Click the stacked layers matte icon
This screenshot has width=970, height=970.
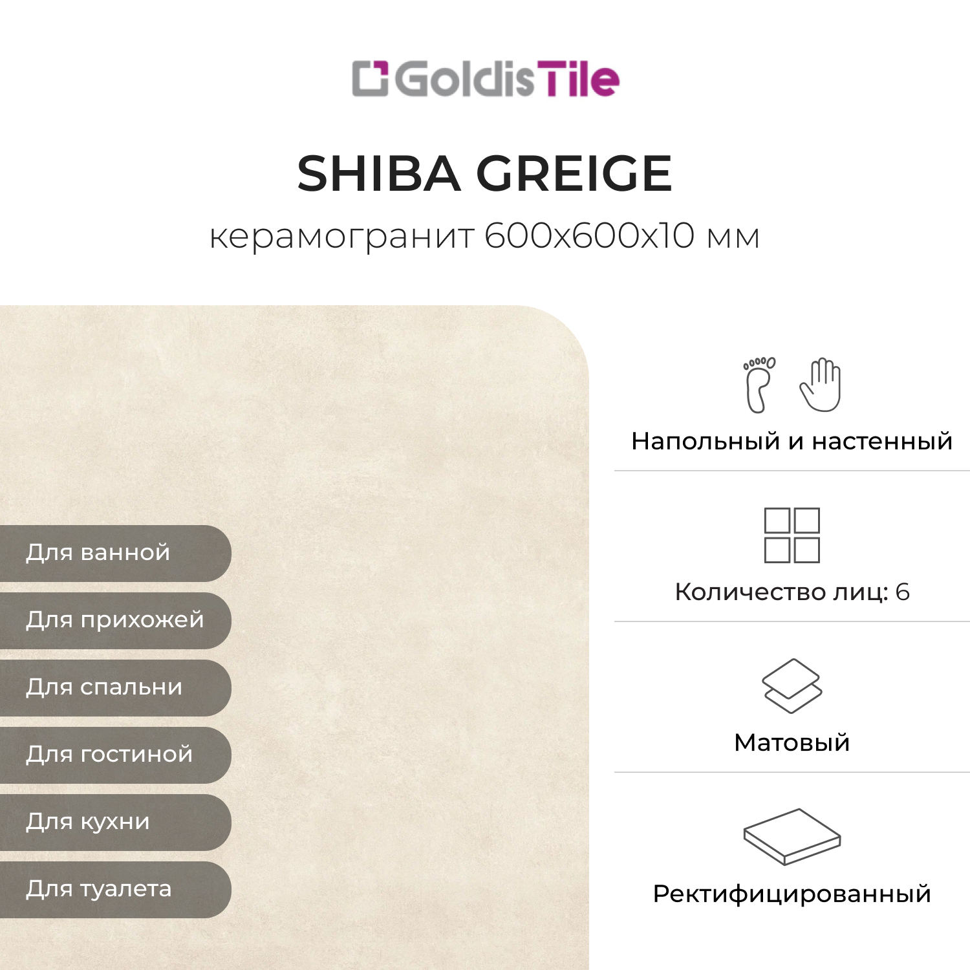click(792, 685)
